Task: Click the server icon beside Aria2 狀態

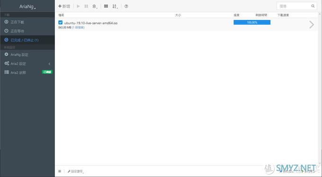Action: [7, 72]
